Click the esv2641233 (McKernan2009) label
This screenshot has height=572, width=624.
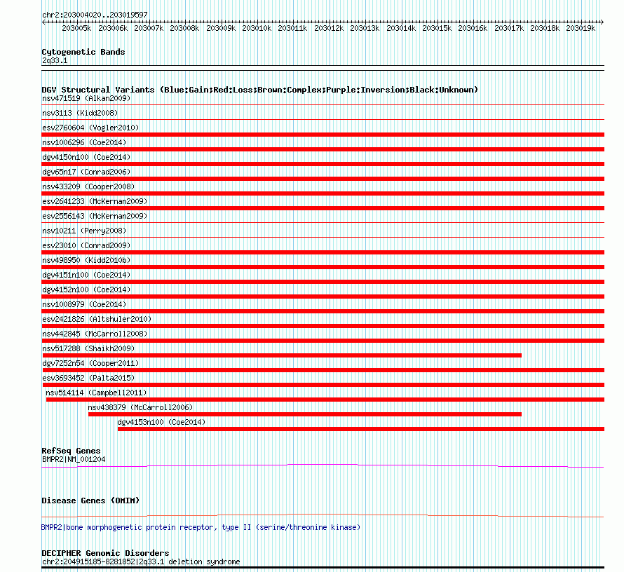tap(95, 201)
